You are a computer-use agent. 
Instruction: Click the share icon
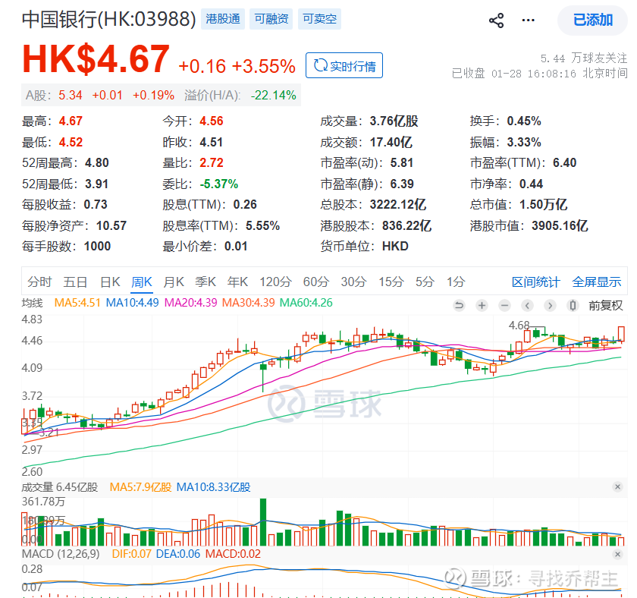point(496,20)
